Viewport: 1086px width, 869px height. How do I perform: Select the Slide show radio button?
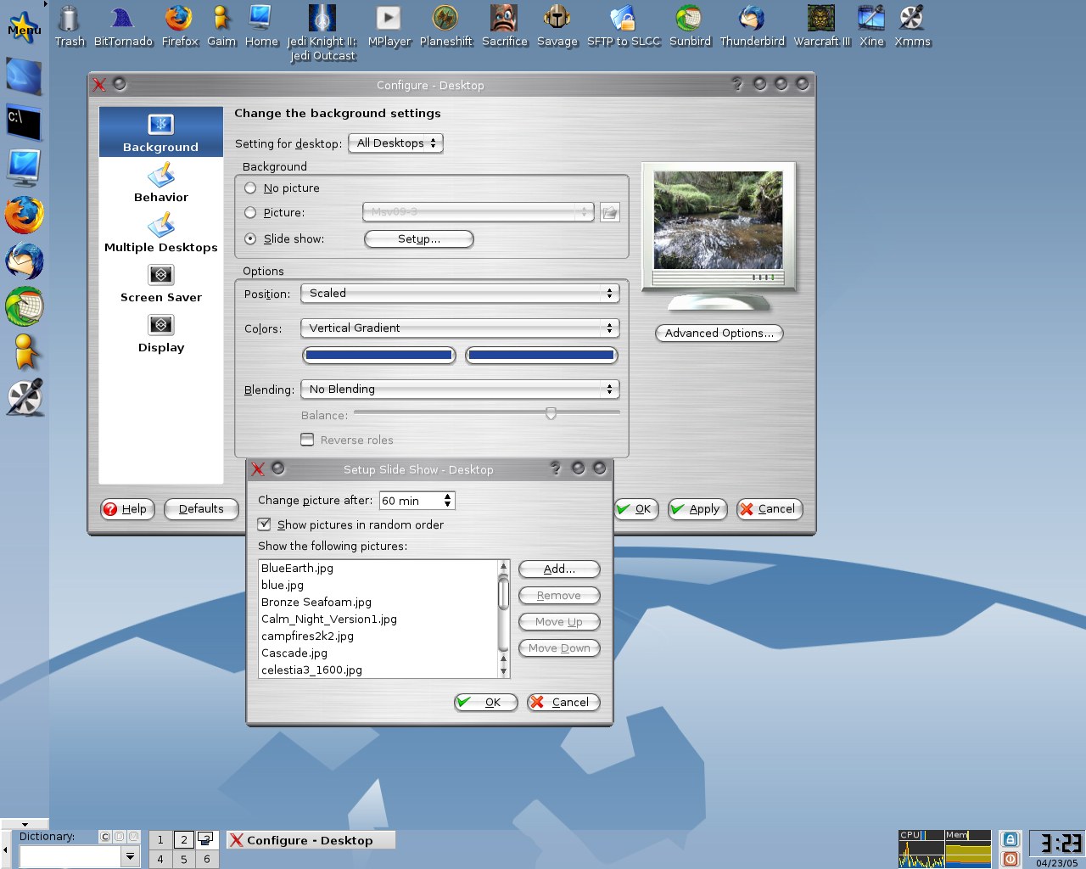(250, 238)
